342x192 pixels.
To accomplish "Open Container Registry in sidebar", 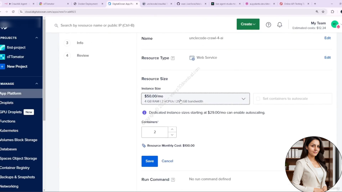I will coord(15,168).
